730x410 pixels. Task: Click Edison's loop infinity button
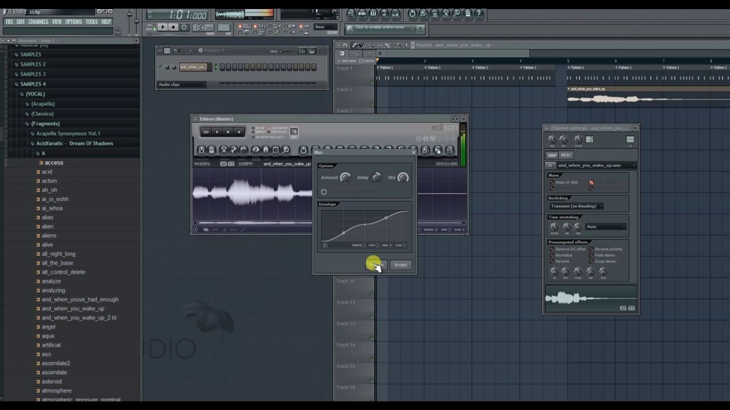pyautogui.click(x=206, y=132)
